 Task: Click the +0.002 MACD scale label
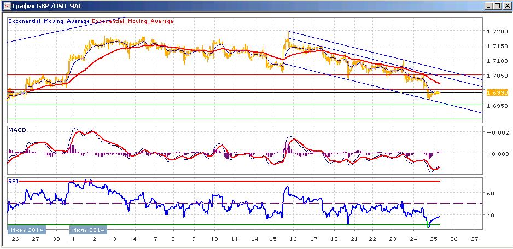498,132
